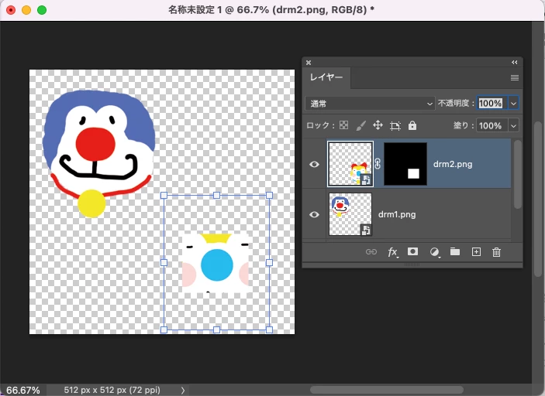Close the Layers panel with the x icon

(309, 63)
